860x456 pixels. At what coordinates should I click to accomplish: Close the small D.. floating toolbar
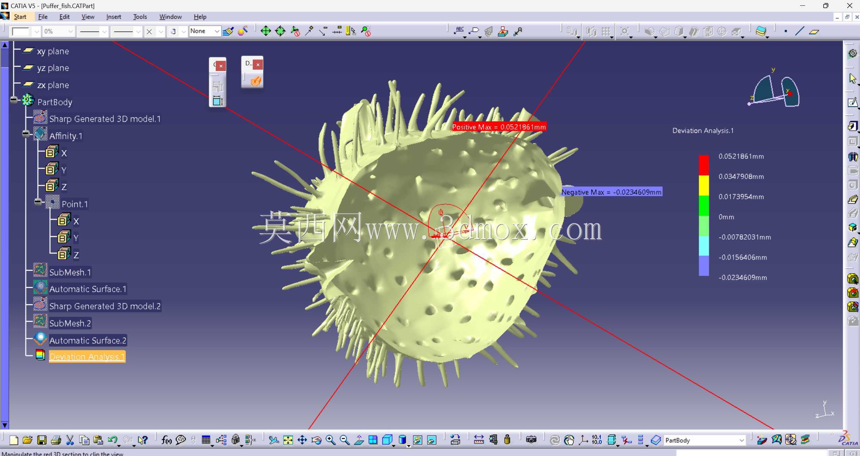[x=258, y=65]
